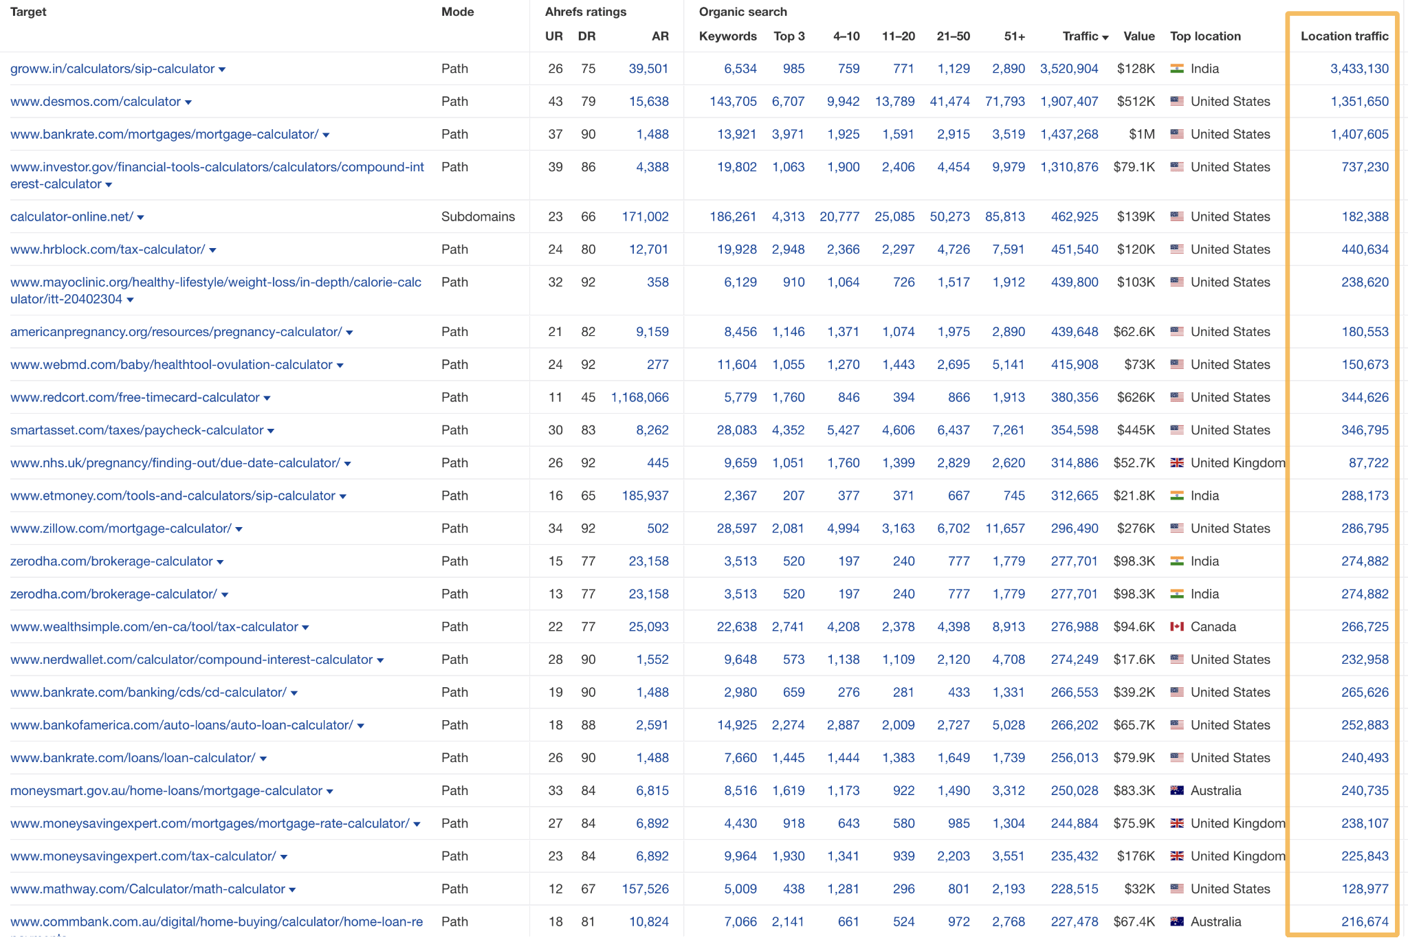Click the 39,501 AR value for groww.in
The image size is (1408, 938).
647,69
